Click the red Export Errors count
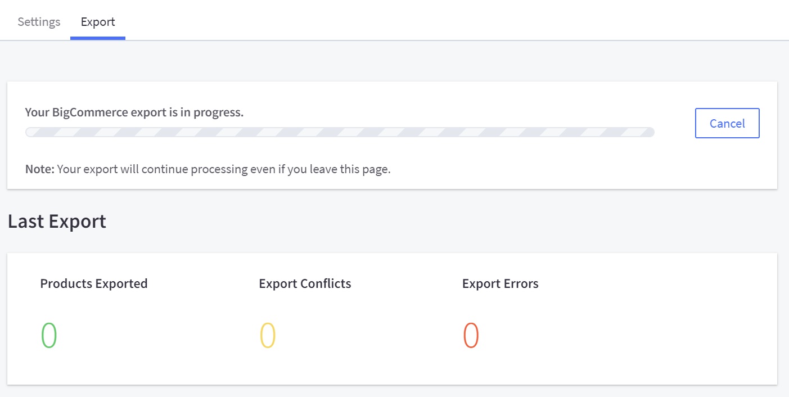The image size is (789, 397). [471, 335]
